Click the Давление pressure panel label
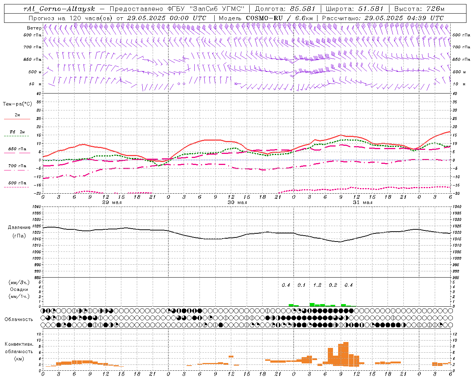The width and height of the screenshot is (472, 377). [19, 228]
